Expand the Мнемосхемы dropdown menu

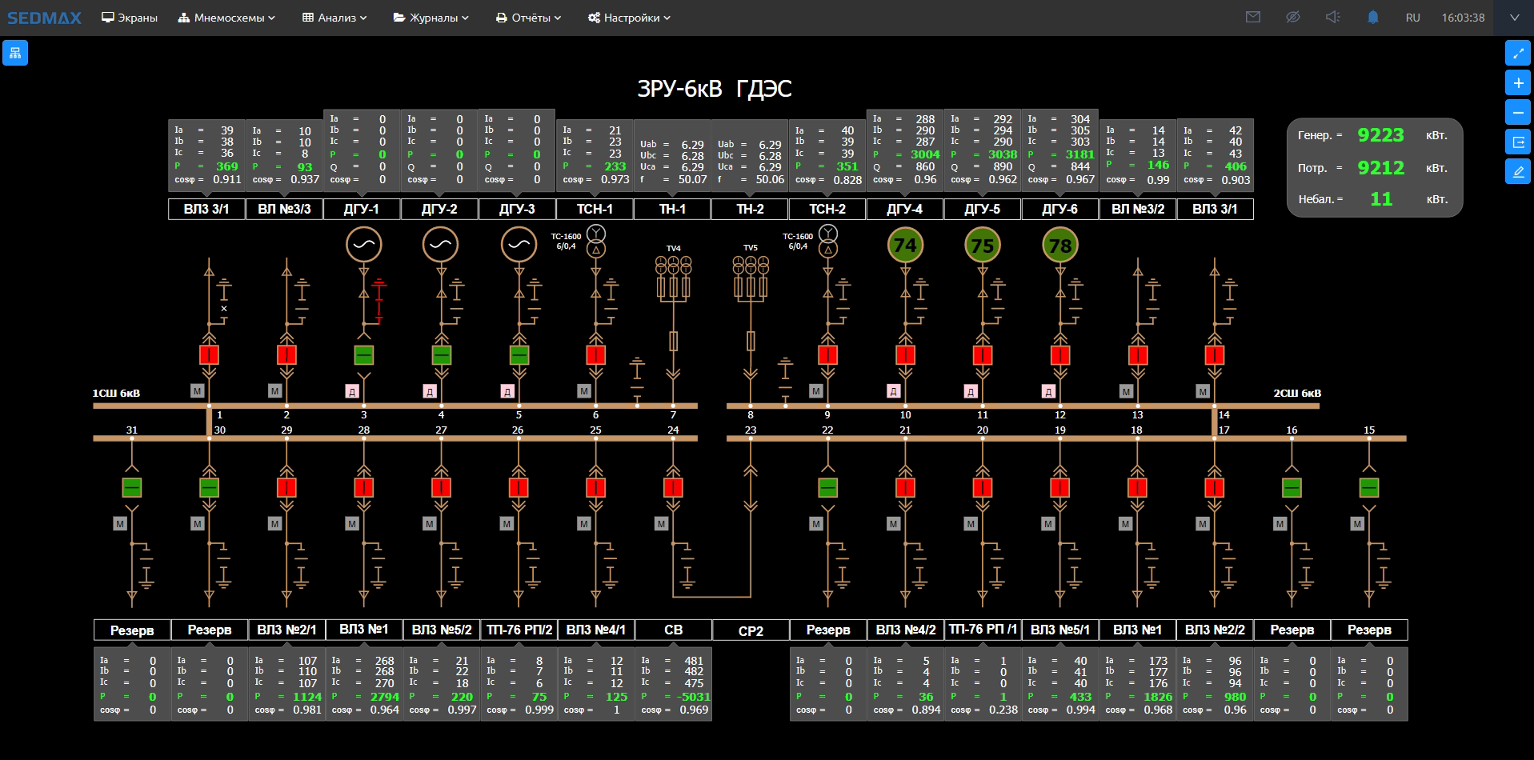[226, 18]
